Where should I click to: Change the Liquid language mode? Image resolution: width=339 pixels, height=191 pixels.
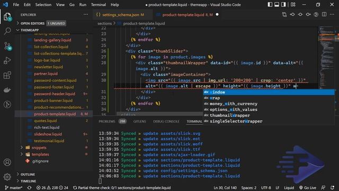289,187
